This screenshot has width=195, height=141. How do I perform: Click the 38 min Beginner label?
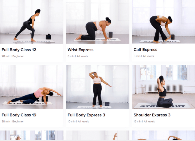12,121
